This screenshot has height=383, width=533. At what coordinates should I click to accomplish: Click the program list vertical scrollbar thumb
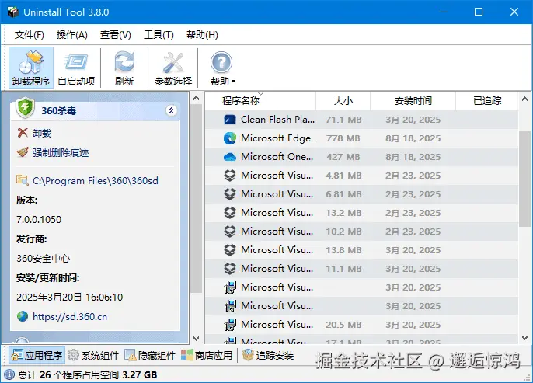tap(525, 179)
